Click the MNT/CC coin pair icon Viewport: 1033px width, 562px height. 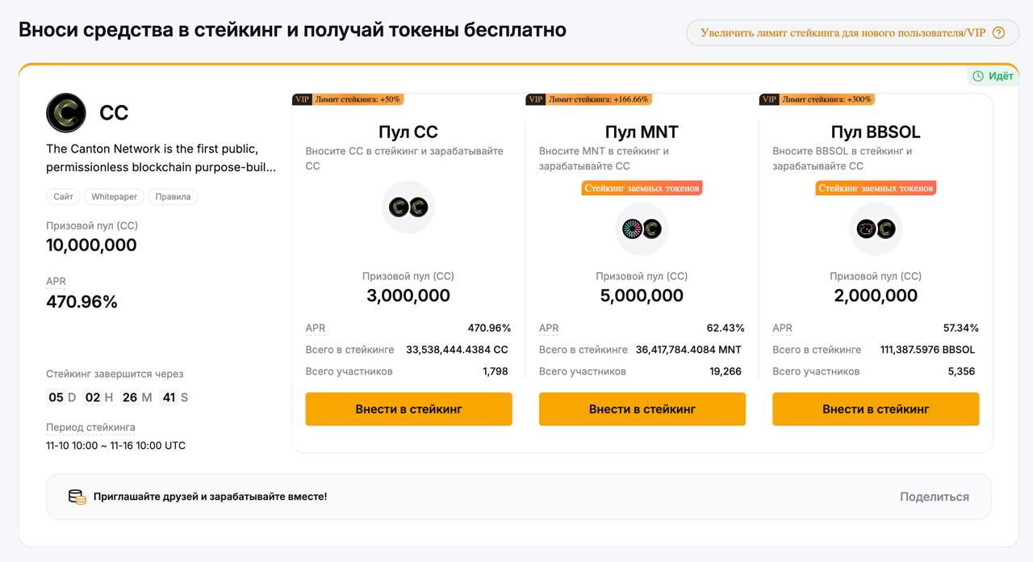pos(641,229)
